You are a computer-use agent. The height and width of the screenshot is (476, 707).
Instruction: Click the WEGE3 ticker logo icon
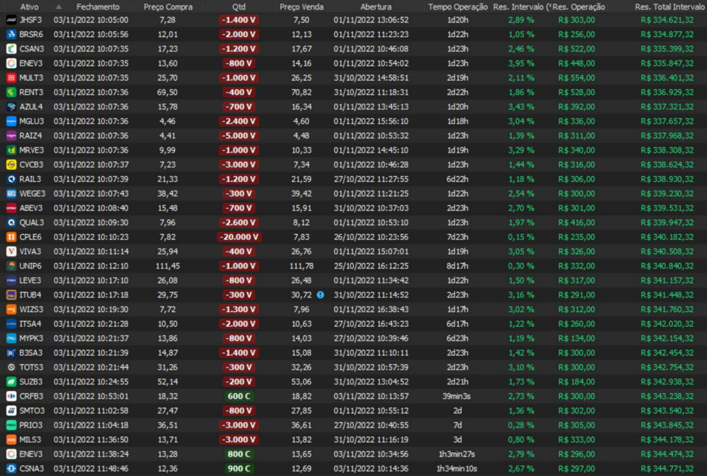(x=11, y=193)
